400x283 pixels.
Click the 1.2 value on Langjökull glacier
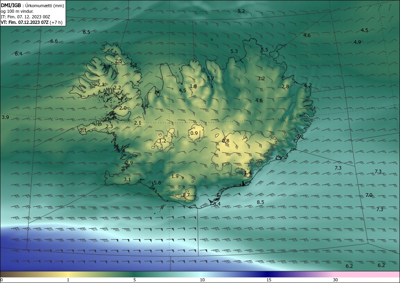point(162,141)
